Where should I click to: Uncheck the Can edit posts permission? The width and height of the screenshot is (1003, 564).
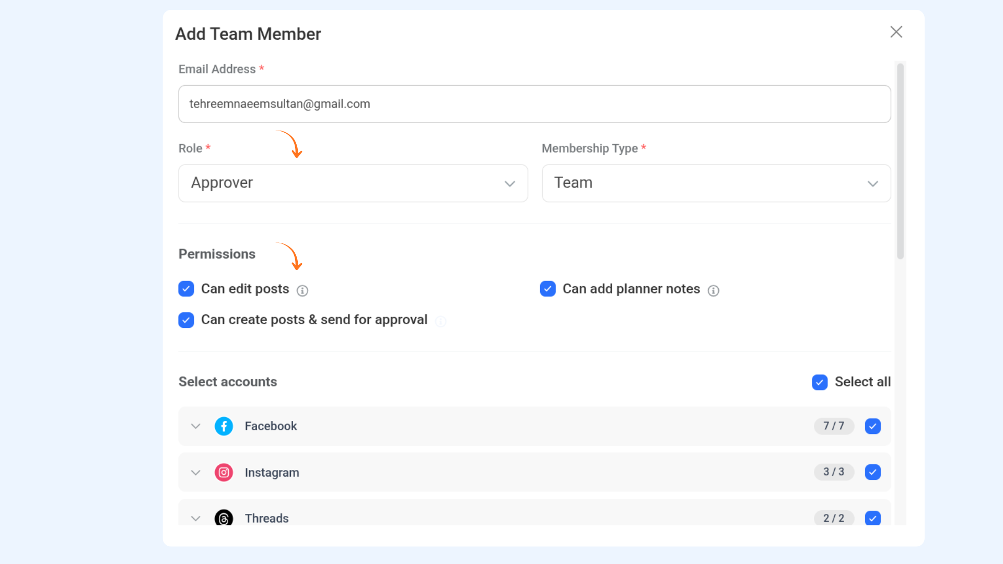tap(186, 289)
